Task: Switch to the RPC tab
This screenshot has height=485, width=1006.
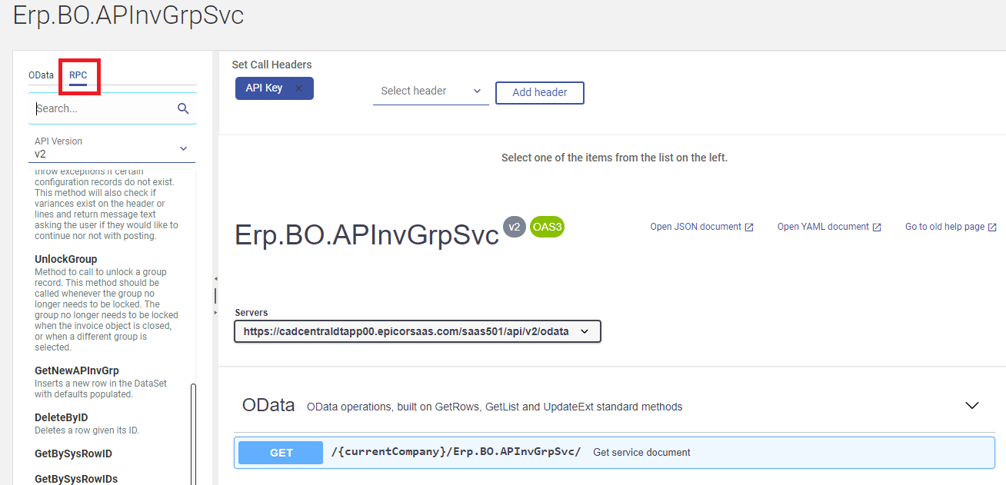Action: tap(78, 75)
